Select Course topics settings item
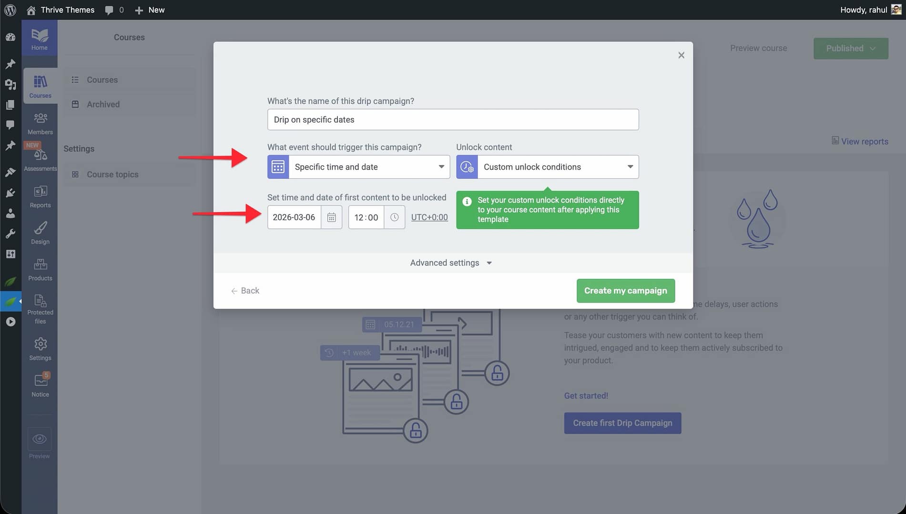Viewport: 906px width, 514px height. [x=112, y=175]
